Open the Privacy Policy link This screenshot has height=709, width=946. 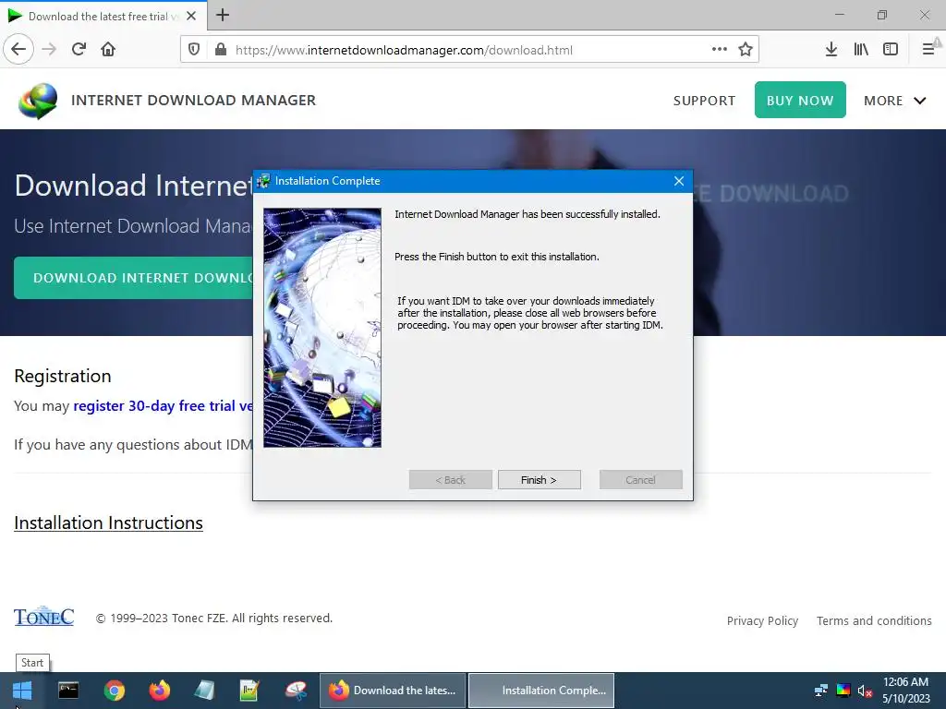click(762, 620)
